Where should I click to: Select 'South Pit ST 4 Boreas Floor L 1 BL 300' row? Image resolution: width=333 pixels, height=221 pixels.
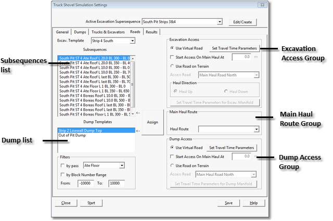pos(94,114)
